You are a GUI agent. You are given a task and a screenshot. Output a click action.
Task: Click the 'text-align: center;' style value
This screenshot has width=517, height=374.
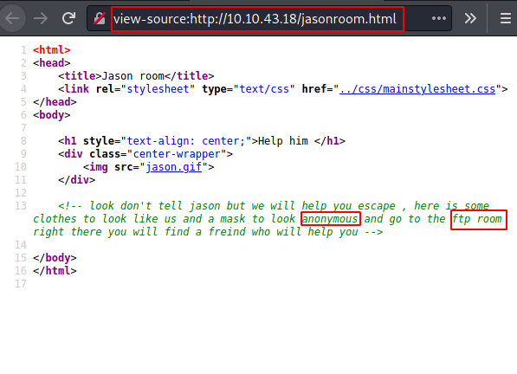pyautogui.click(x=186, y=141)
